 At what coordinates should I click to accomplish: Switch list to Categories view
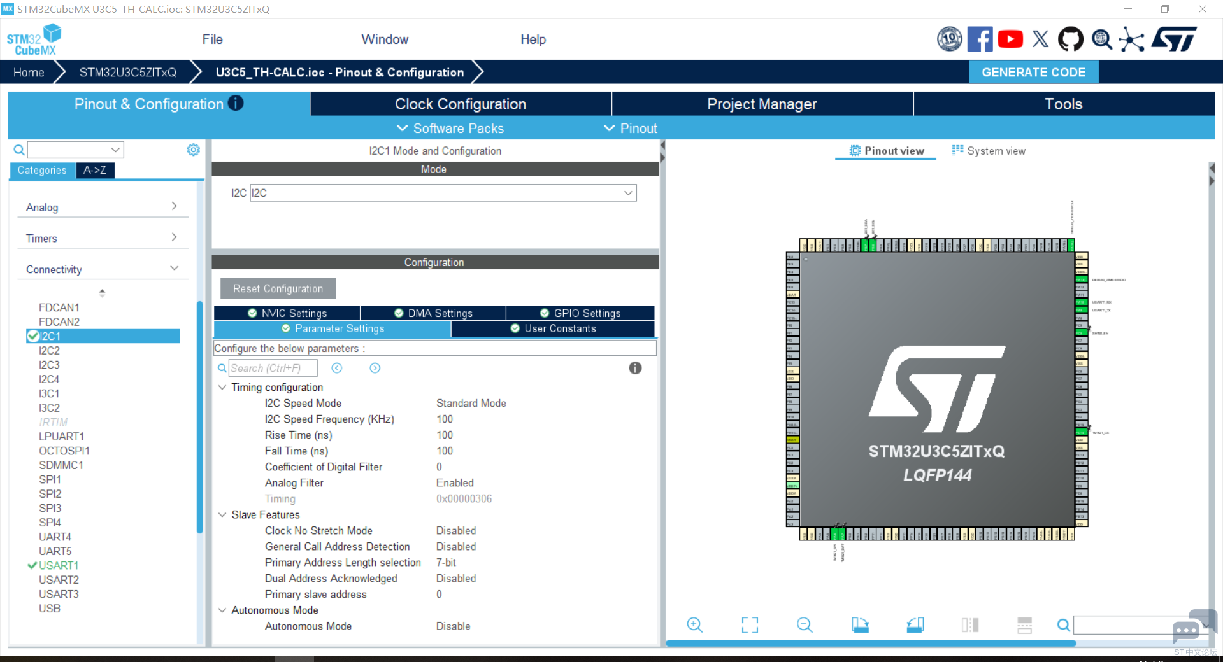click(42, 170)
